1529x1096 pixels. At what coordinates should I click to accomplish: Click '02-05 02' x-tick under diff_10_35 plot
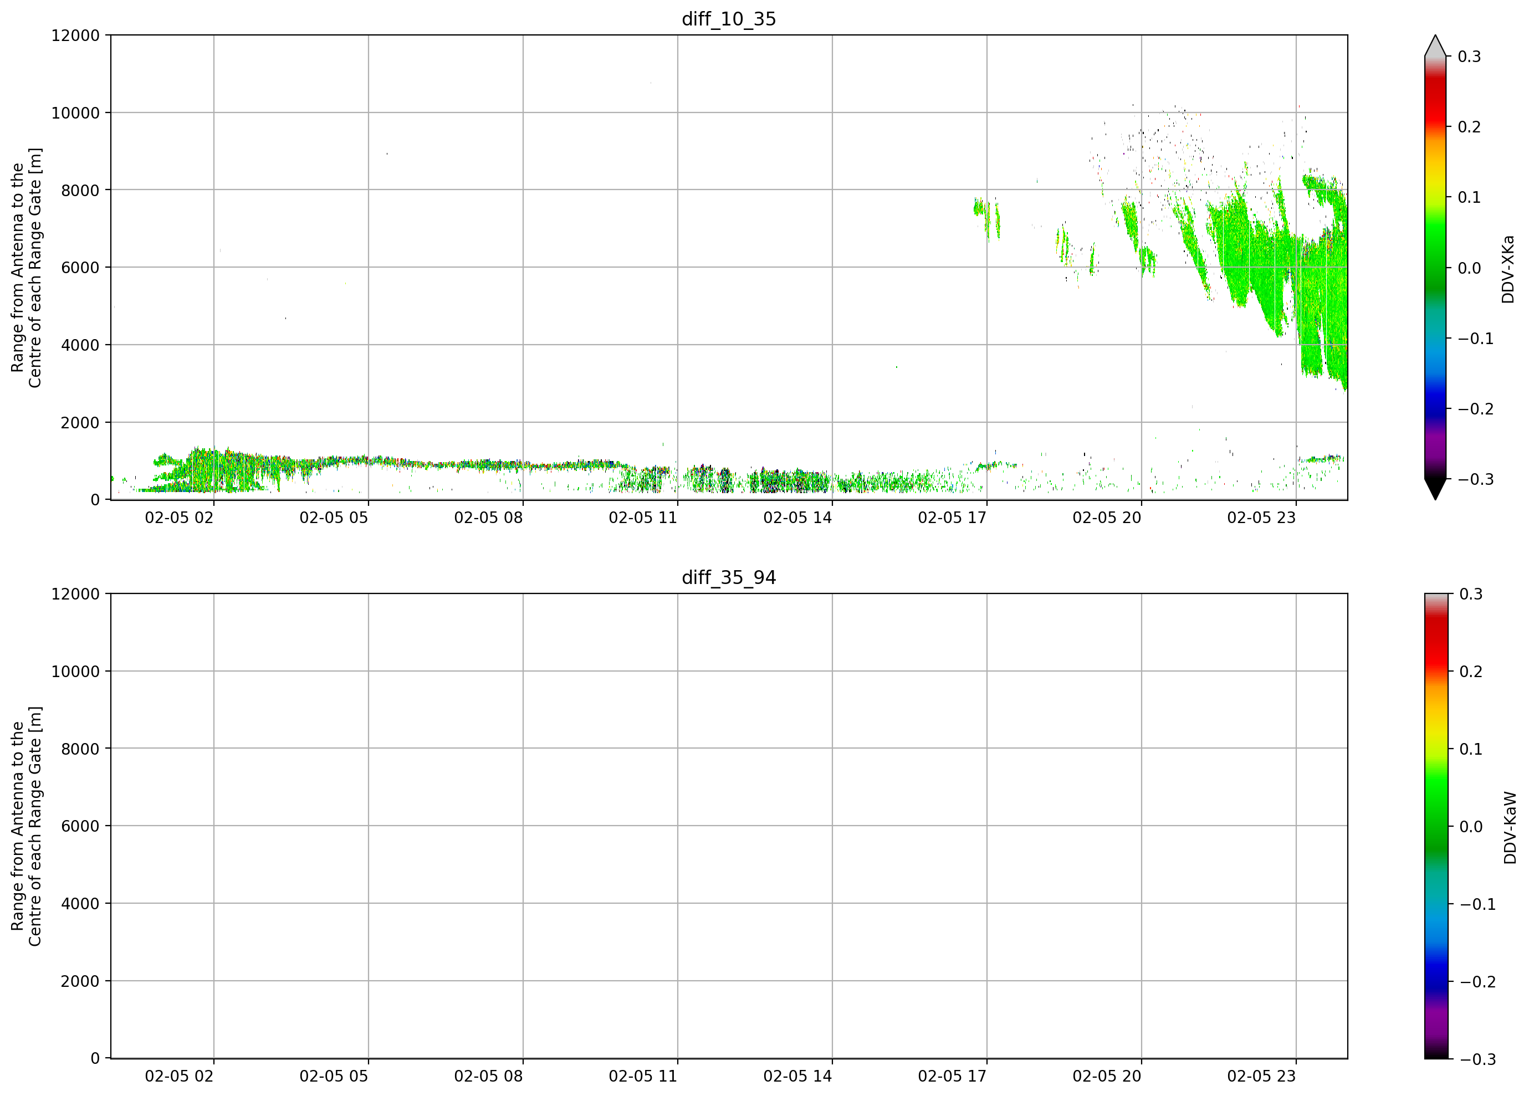tap(180, 518)
